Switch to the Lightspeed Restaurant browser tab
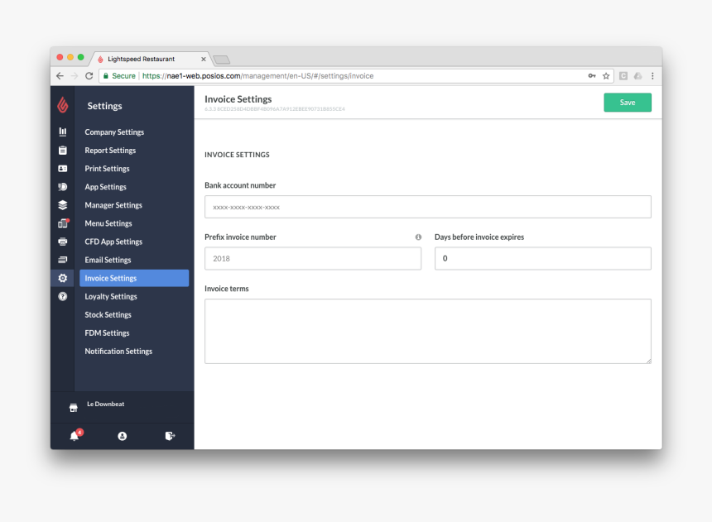 pos(147,60)
